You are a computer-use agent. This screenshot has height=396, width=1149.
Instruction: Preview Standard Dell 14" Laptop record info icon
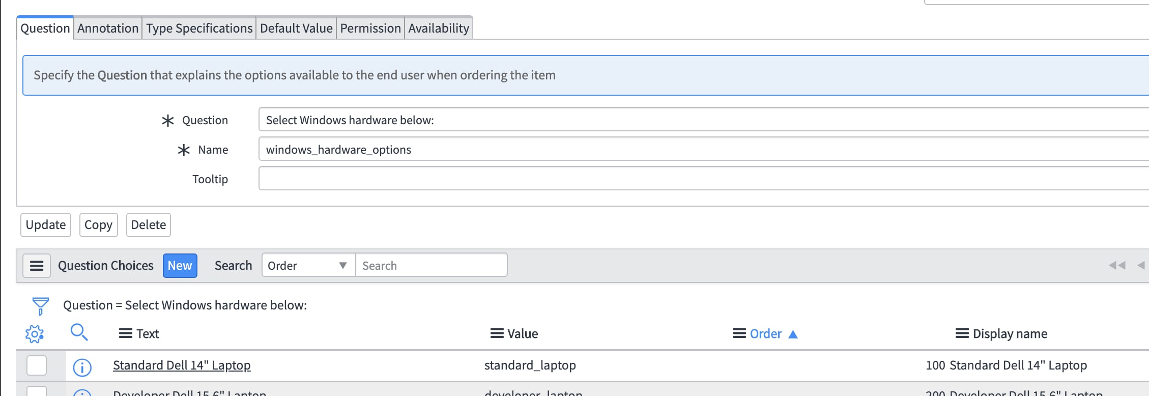coord(82,367)
